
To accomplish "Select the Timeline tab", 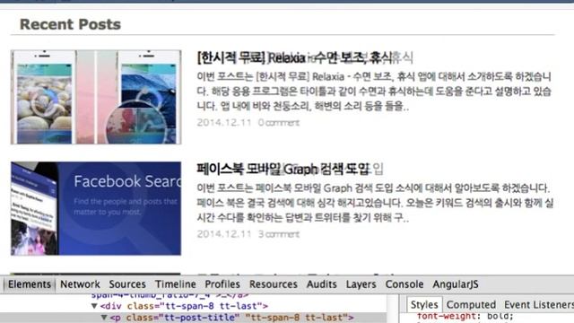I will point(176,284).
